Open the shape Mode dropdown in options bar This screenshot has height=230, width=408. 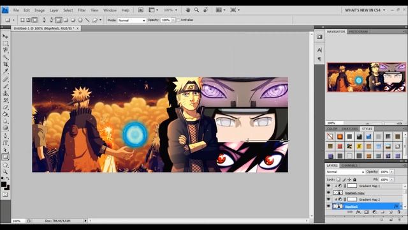(132, 20)
